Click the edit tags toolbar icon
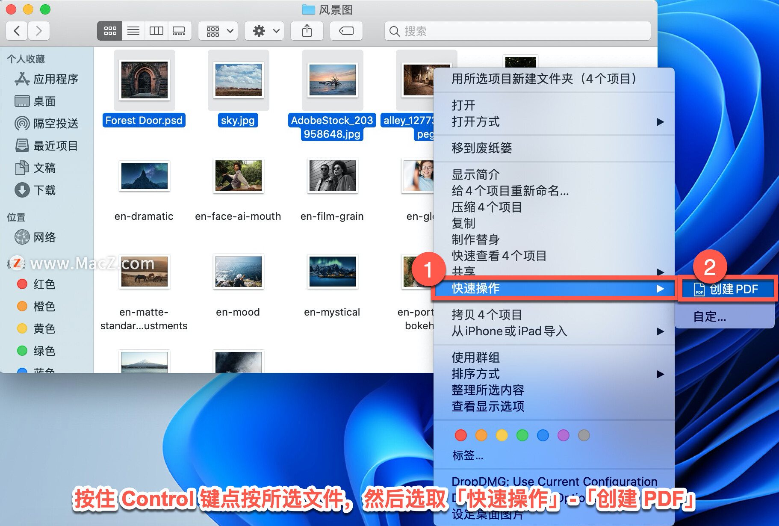 346,31
